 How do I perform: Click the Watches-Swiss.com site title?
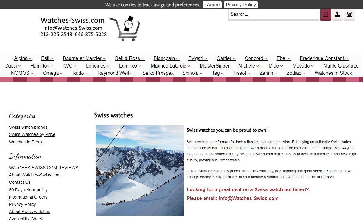point(73,20)
